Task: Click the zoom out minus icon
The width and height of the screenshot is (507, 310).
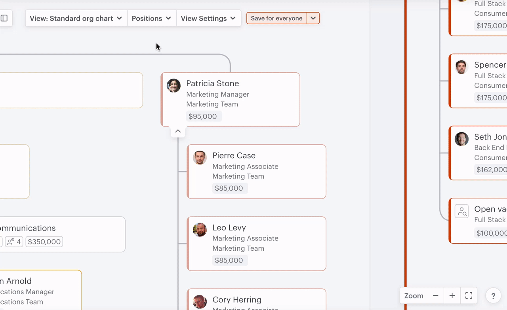Action: pyautogui.click(x=435, y=296)
